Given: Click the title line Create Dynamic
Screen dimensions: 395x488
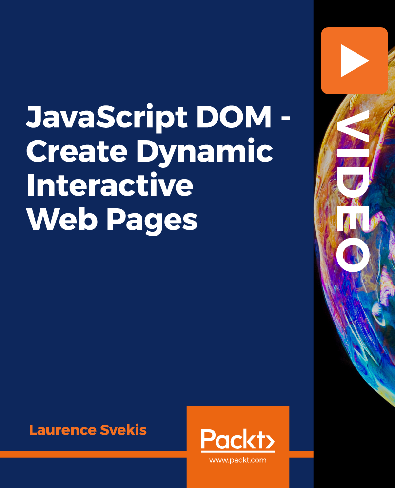Looking at the screenshot, I should tap(149, 153).
